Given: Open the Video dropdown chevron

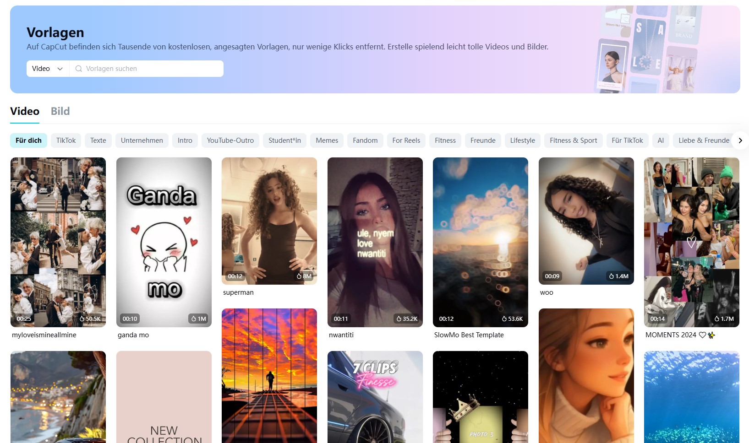Looking at the screenshot, I should pos(60,69).
